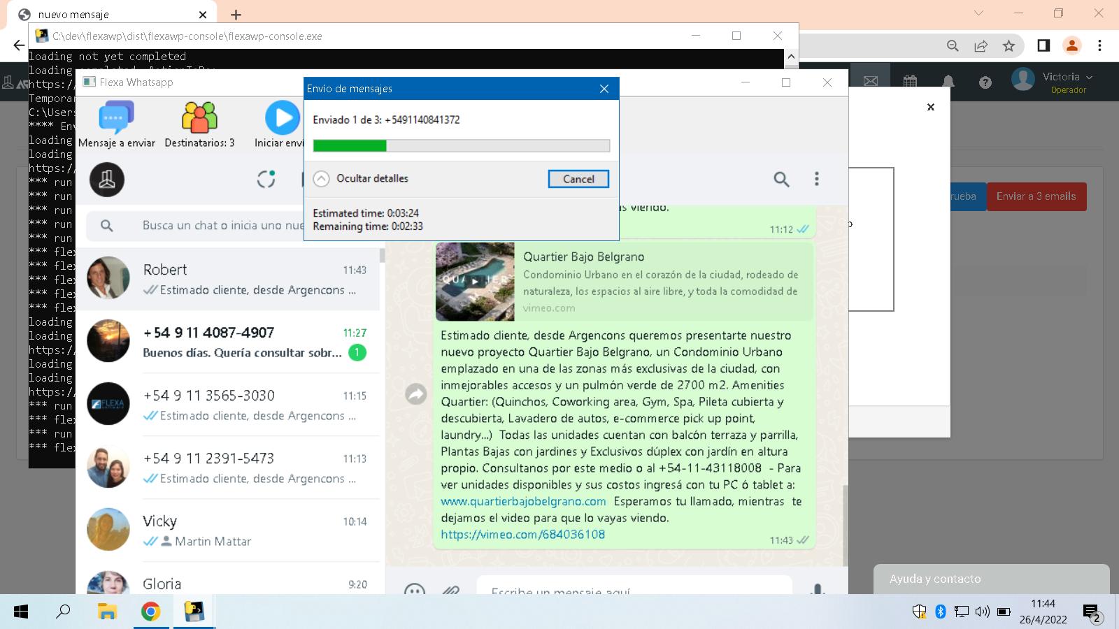1119x629 pixels.
Task: Open File Explorer from the taskbar
Action: tap(107, 612)
